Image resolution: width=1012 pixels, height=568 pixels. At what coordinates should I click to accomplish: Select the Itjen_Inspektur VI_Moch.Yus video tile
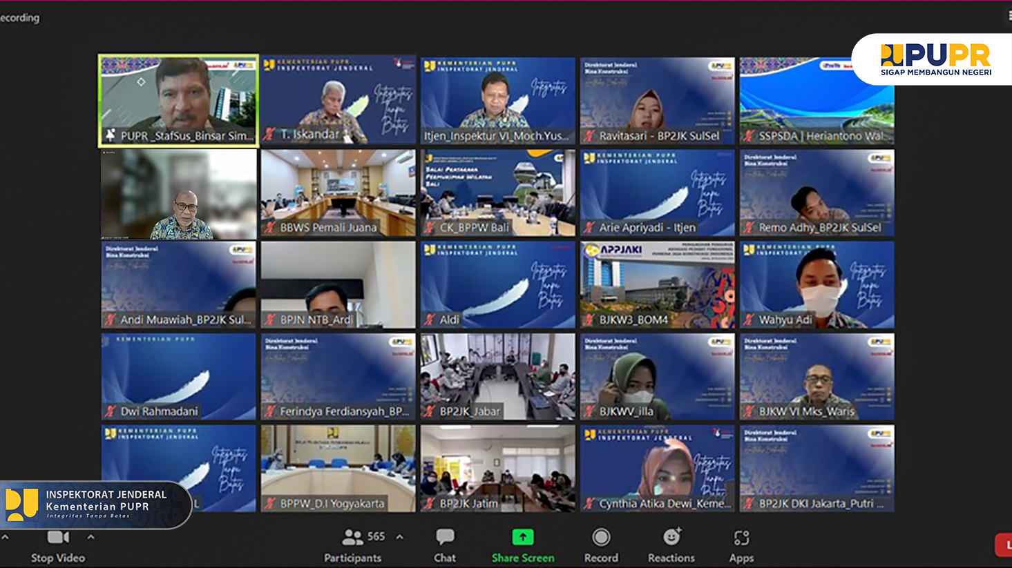(498, 101)
